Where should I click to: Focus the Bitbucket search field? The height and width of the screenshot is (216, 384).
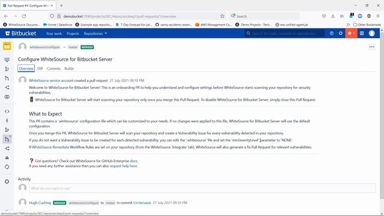tap(285, 34)
